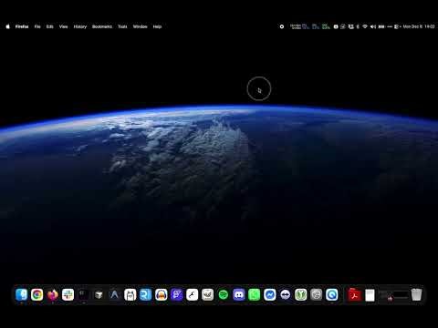
Task: Open the Help menu
Action: (x=157, y=26)
